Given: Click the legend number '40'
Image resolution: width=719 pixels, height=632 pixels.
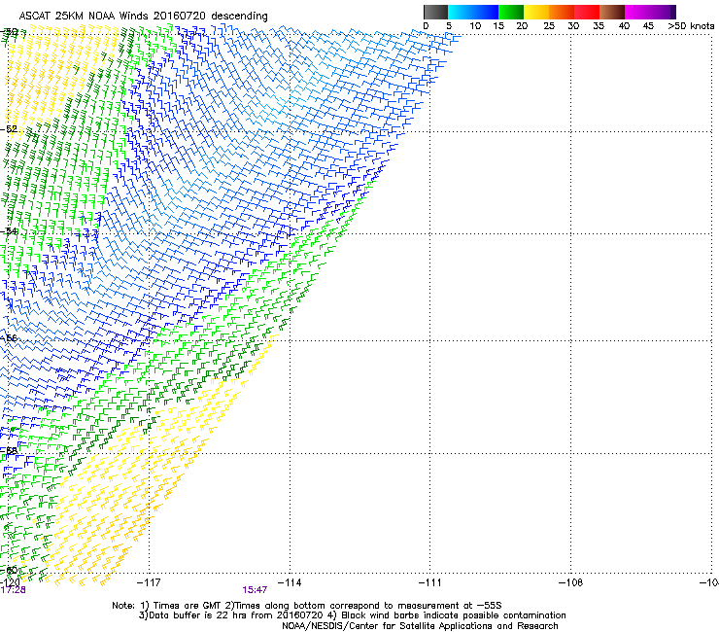Looking at the screenshot, I should (624, 25).
